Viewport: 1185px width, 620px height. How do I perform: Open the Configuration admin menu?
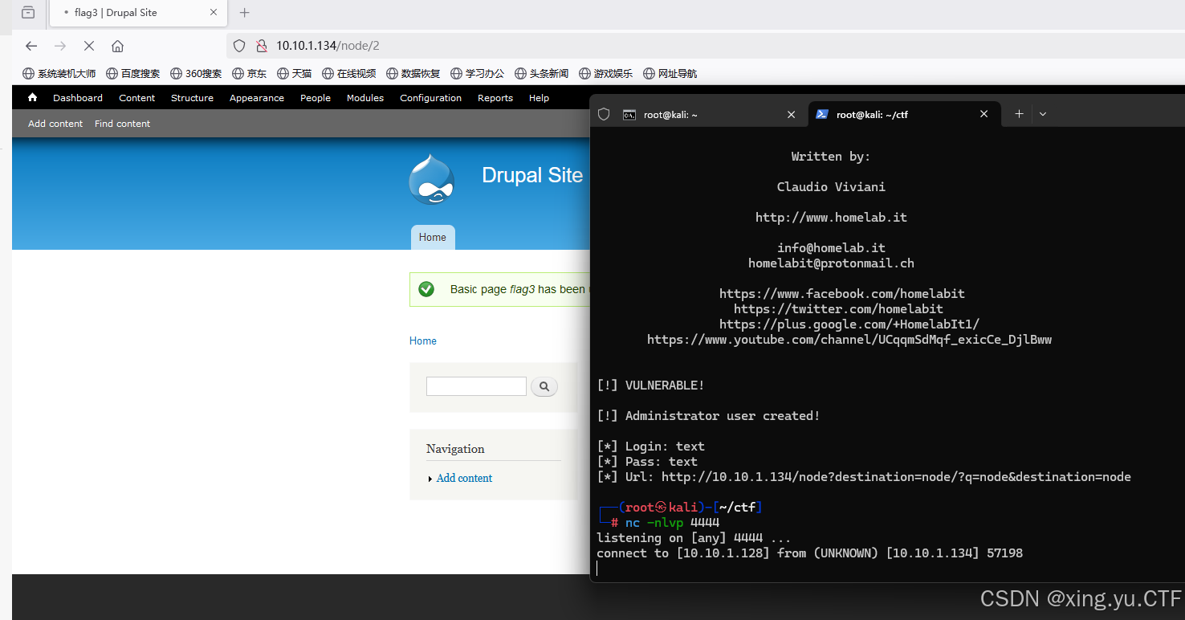point(431,98)
